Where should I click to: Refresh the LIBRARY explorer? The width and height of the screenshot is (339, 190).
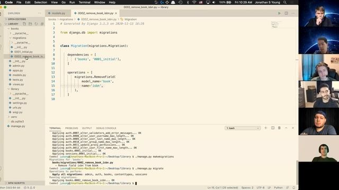36,24
